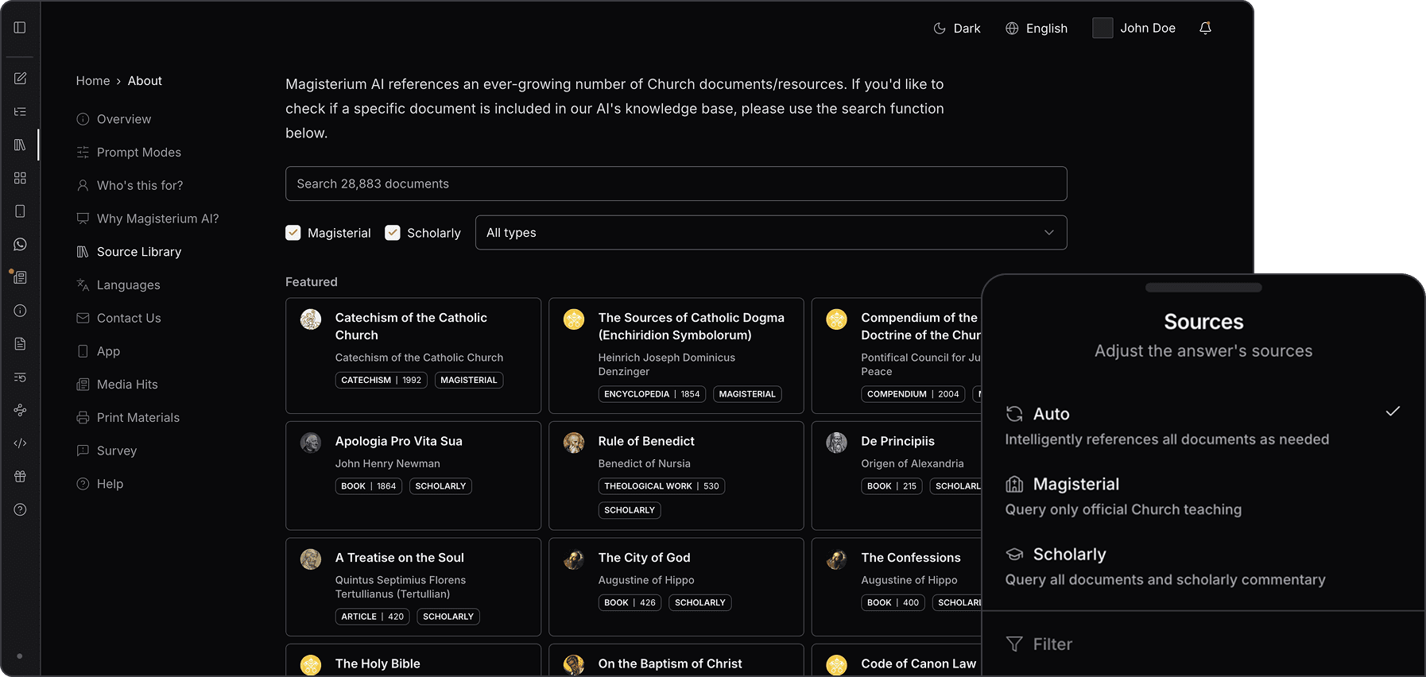Open the code embed icon in sidebar
The width and height of the screenshot is (1426, 677).
coord(20,443)
